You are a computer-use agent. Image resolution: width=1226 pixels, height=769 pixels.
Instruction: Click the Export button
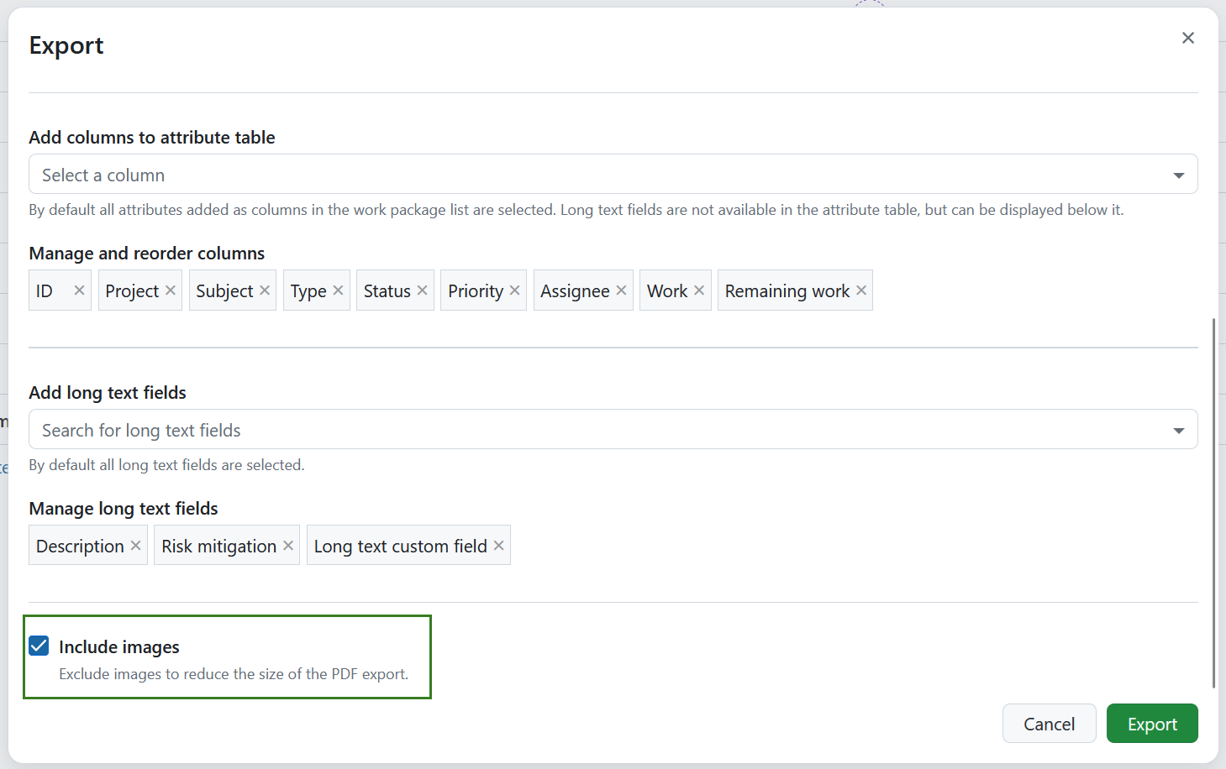1152,723
